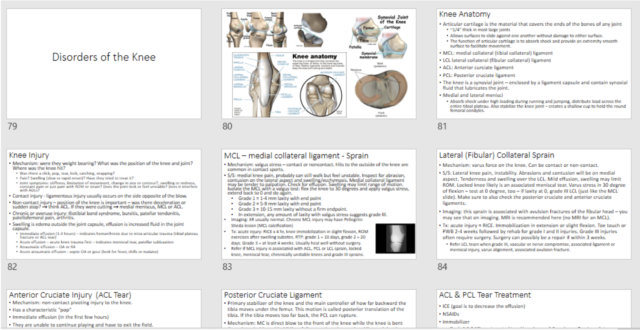Click the slide number 83 label
Viewport: 640px width, 330px height.
click(x=227, y=267)
